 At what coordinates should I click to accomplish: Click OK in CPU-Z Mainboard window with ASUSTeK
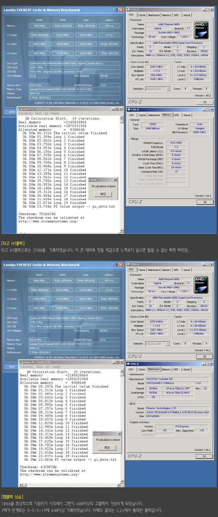tap(205, 456)
